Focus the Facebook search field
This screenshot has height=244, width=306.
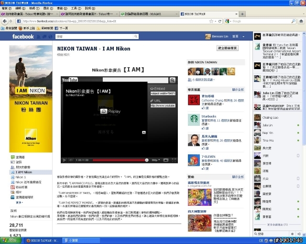(x=95, y=36)
